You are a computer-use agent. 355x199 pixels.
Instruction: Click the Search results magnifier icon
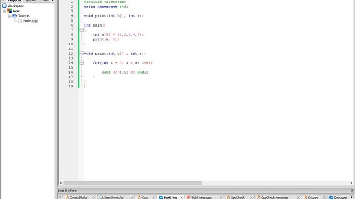click(x=101, y=197)
